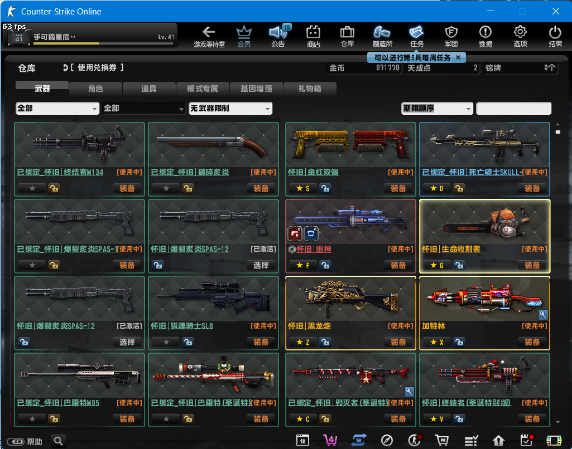Image resolution: width=572 pixels, height=449 pixels.
Task: Click the exit (结束) power icon
Action: (555, 36)
